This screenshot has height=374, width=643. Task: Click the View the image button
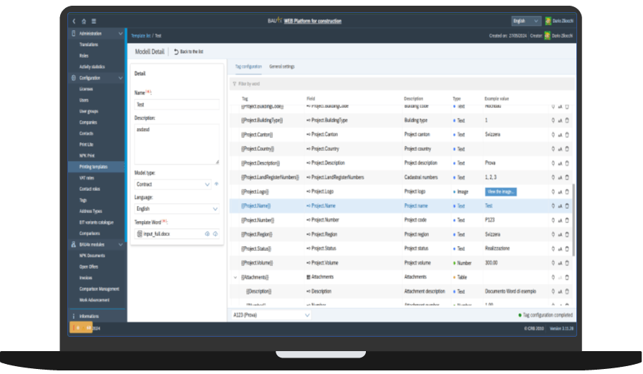pos(501,192)
